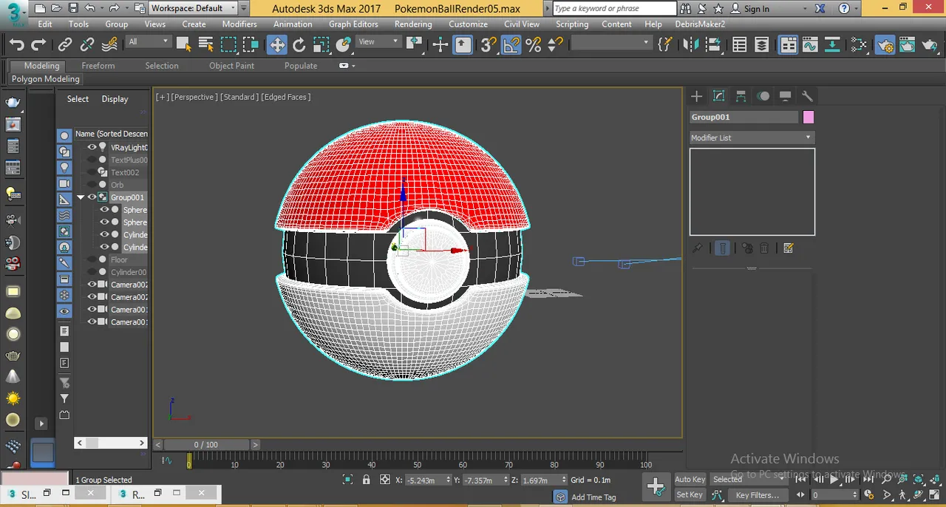The height and width of the screenshot is (507, 946).
Task: Click the Play Animation button
Action: pyautogui.click(x=834, y=479)
